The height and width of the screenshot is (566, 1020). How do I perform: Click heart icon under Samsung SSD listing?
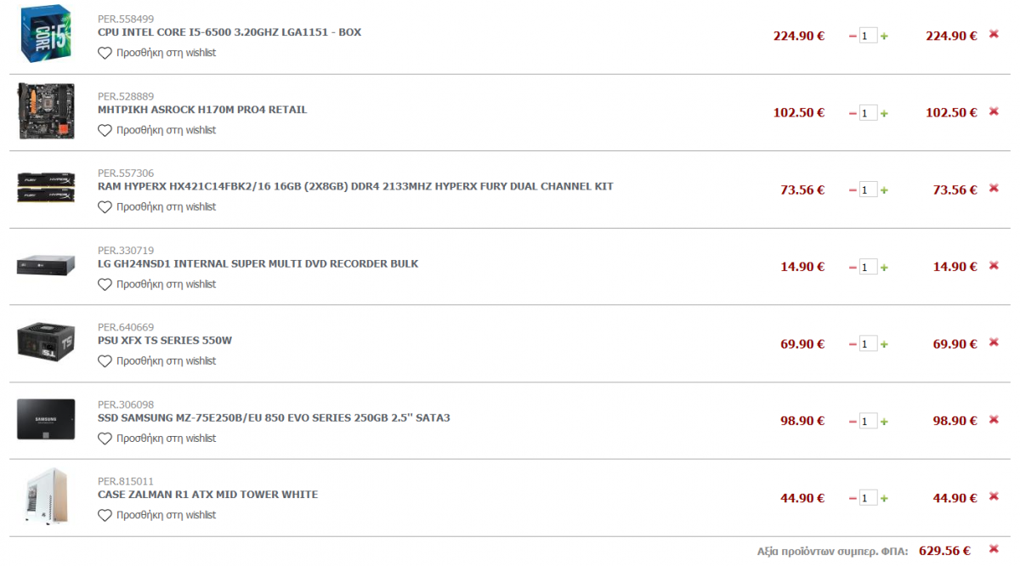[105, 439]
